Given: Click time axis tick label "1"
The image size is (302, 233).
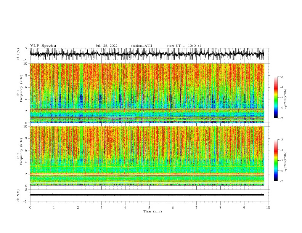Looking at the screenshot, I should coord(54,207).
